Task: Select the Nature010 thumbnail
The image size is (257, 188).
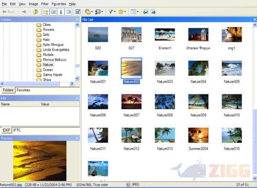Action: (232, 102)
